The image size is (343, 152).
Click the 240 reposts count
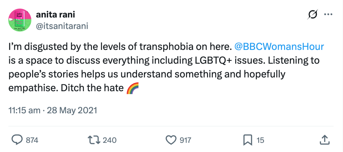[x=110, y=140]
